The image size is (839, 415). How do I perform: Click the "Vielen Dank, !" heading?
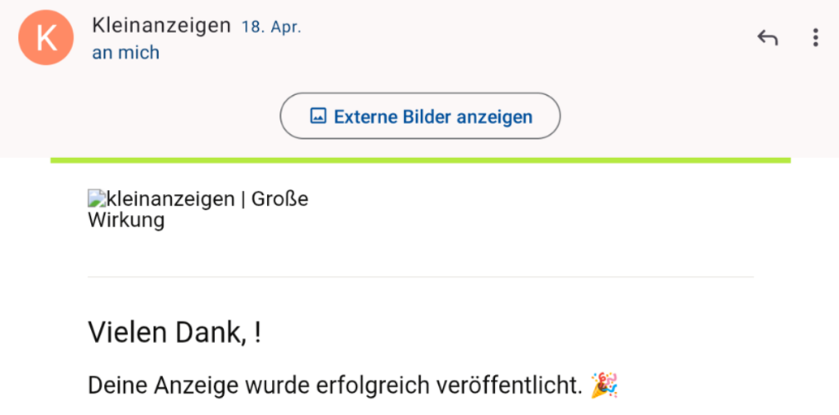point(175,332)
